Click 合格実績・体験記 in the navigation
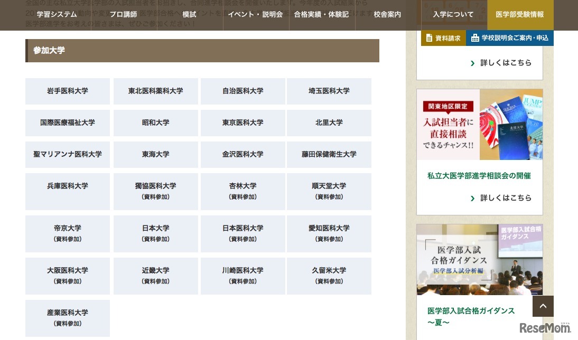Viewport: 578px width, 340px height. (321, 15)
